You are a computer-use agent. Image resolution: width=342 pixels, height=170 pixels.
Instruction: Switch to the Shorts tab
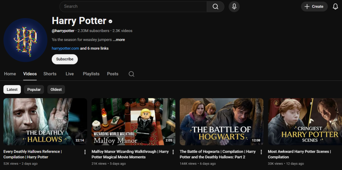[50, 74]
